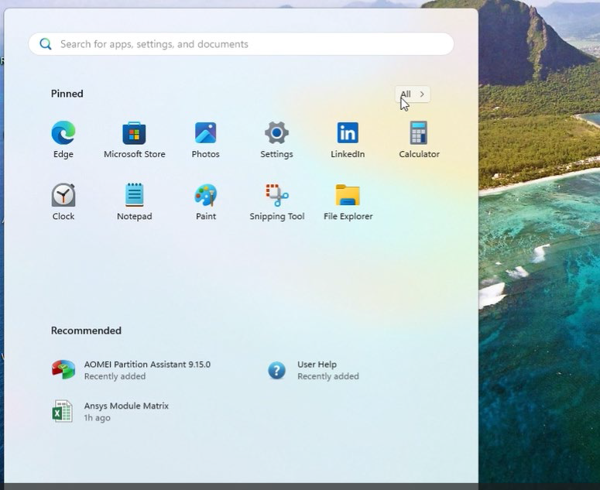600x490 pixels.
Task: Open the recently added User Help
Action: (317, 370)
